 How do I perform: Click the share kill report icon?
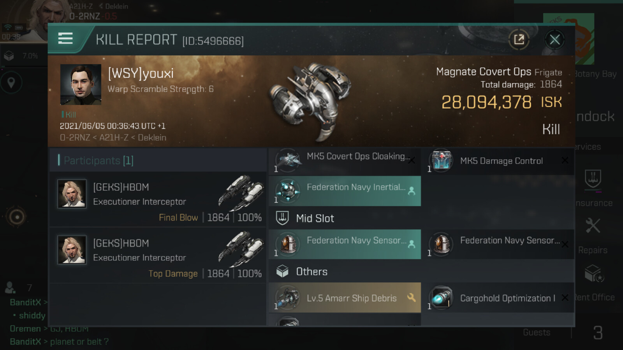coord(519,39)
